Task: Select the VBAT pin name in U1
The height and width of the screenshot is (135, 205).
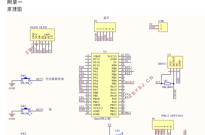Action: (97, 56)
